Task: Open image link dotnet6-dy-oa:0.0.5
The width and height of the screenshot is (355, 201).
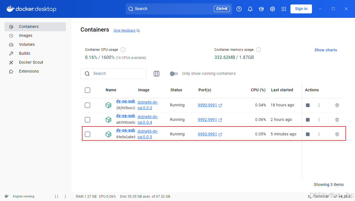Action: (148, 134)
